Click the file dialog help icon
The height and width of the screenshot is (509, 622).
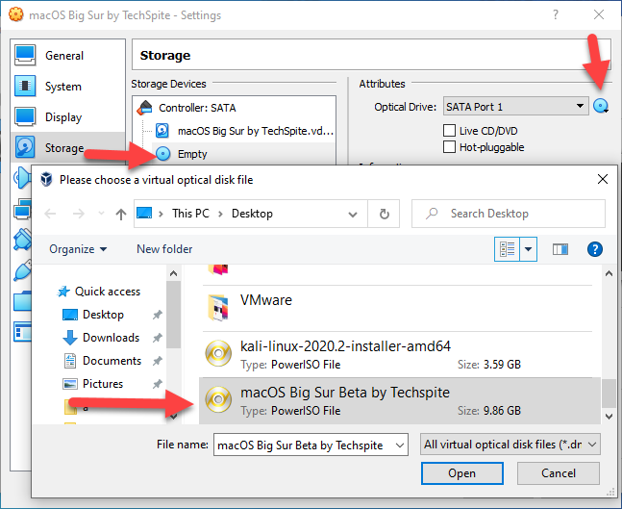point(594,249)
